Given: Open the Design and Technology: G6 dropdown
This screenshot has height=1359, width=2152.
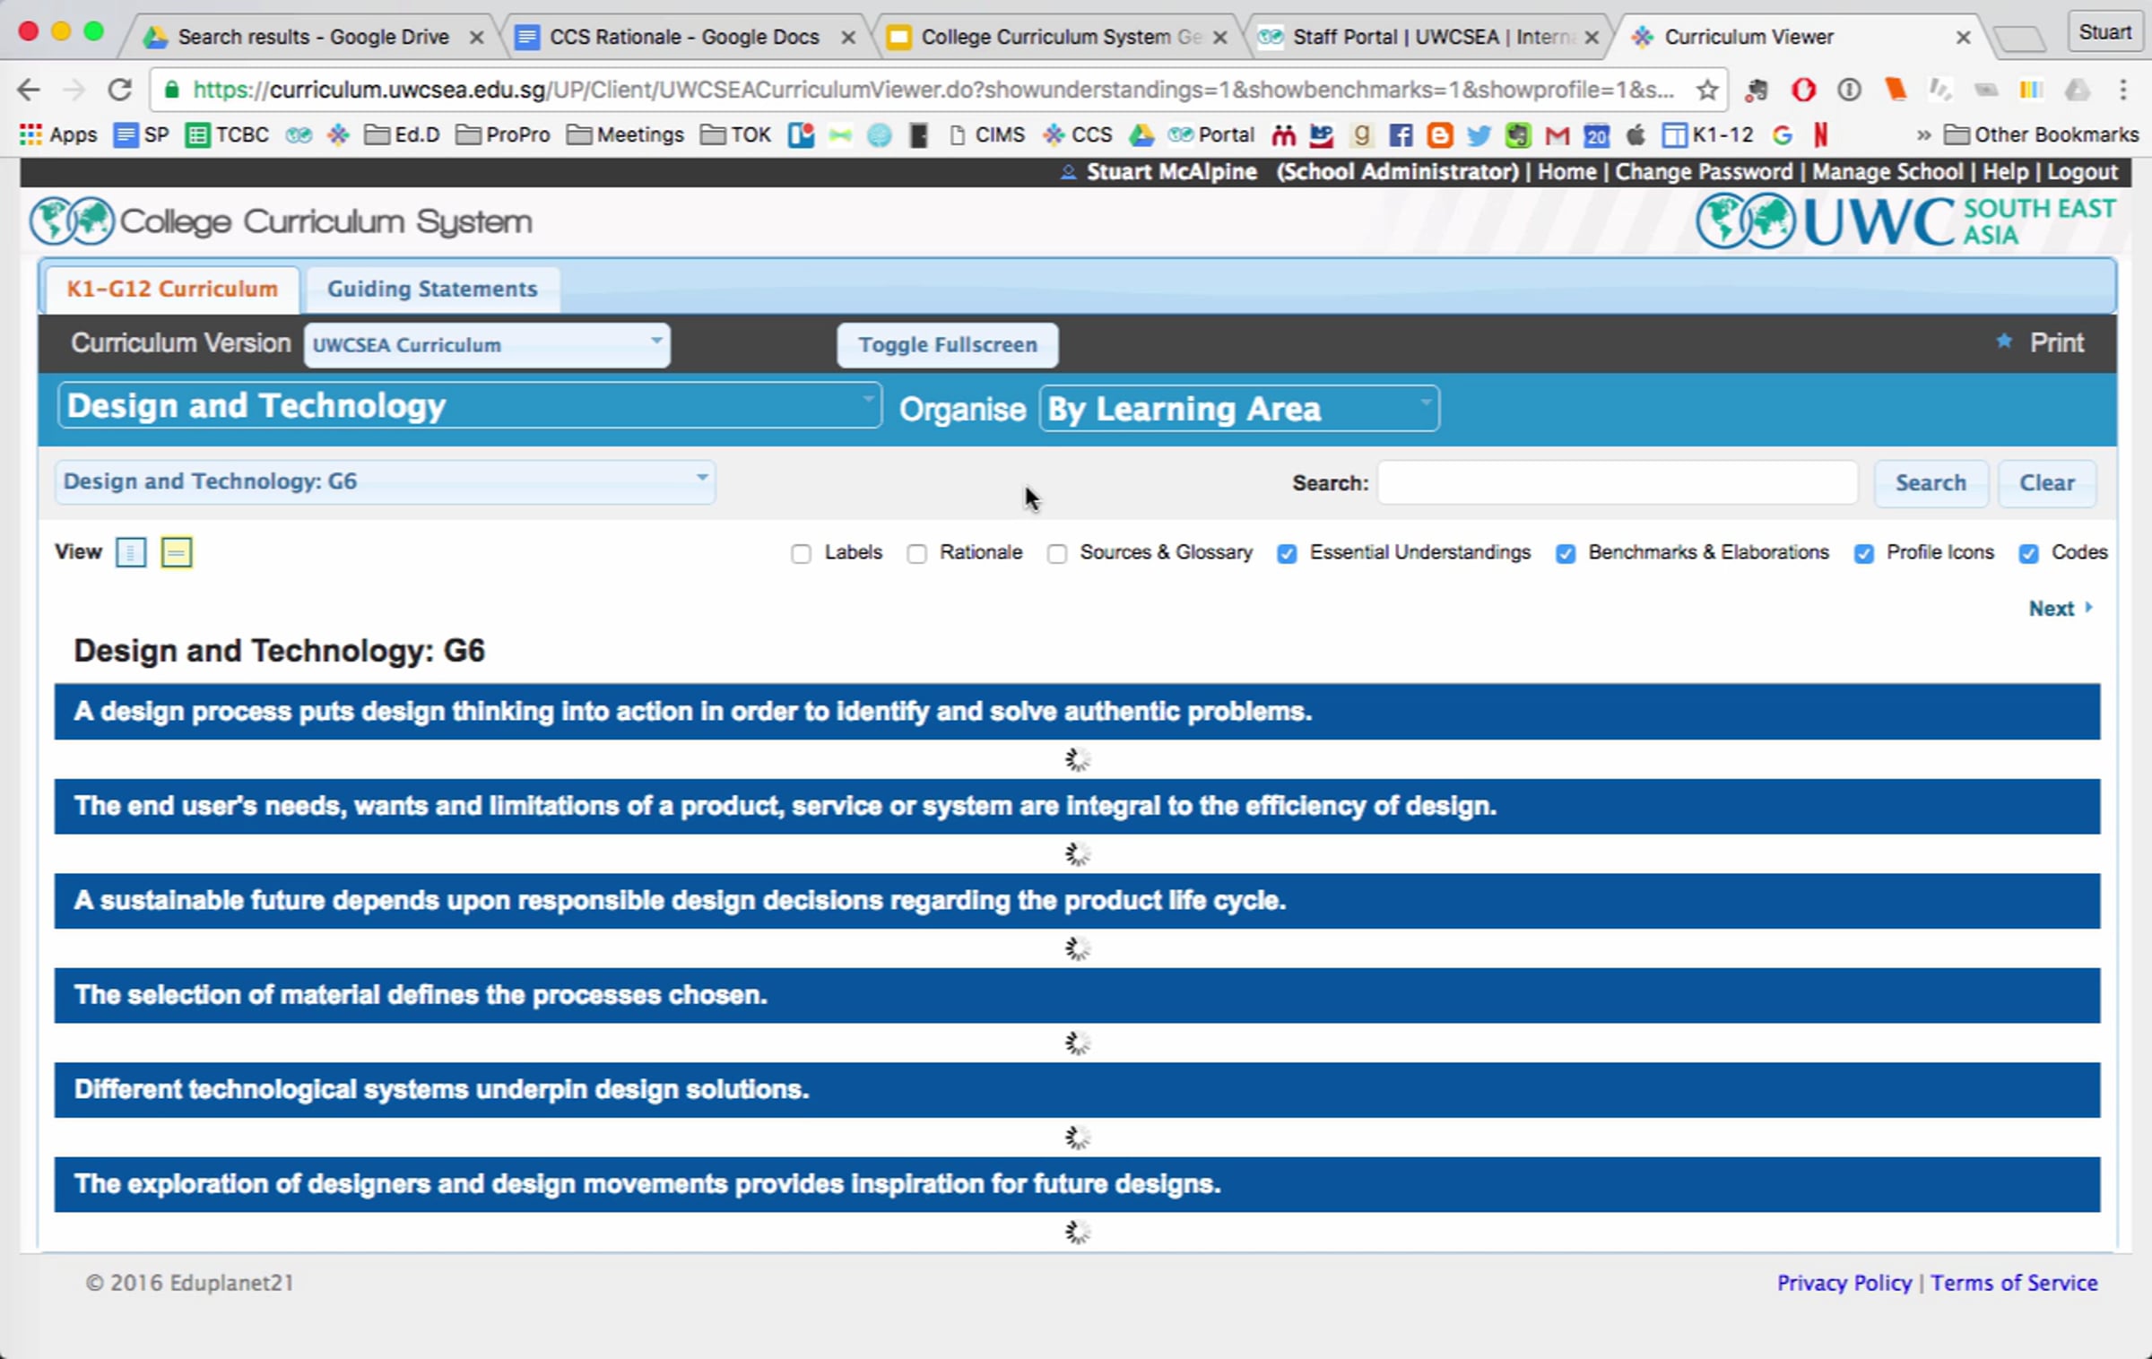Looking at the screenshot, I should tap(385, 482).
